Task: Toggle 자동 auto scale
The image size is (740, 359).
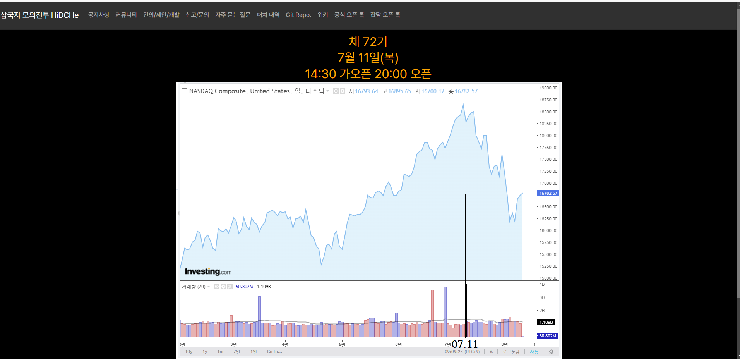Action: coord(534,352)
